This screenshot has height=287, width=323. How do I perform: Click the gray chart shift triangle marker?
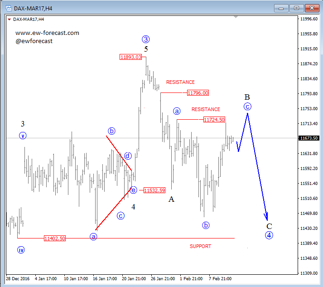coord(236,18)
